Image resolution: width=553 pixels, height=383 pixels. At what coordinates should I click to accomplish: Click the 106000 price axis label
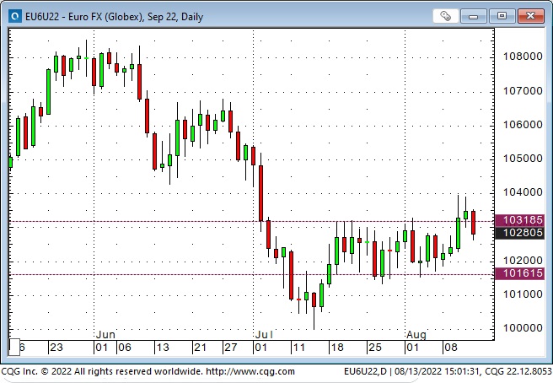point(523,125)
